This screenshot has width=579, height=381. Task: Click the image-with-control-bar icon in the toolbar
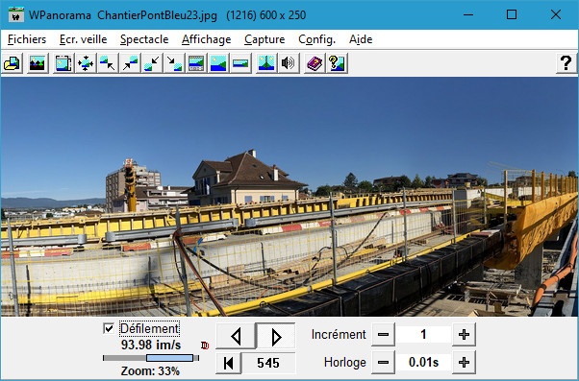pos(196,63)
